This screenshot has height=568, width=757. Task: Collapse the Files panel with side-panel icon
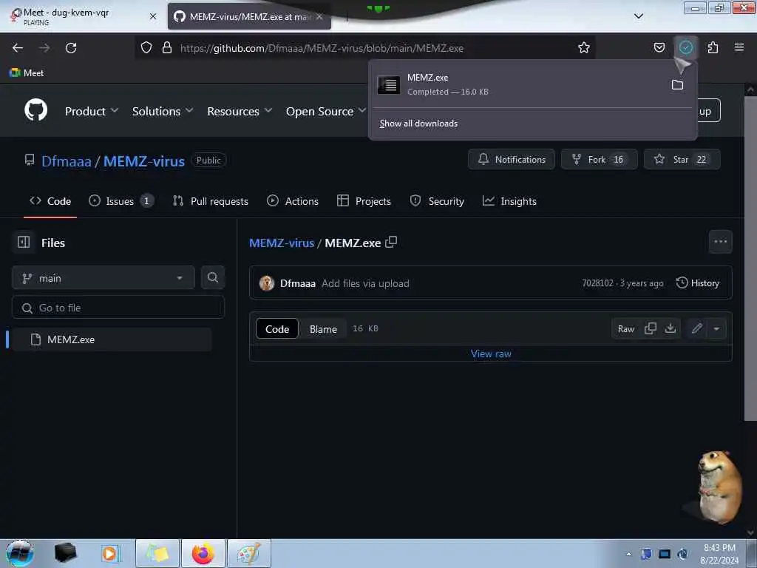24,242
